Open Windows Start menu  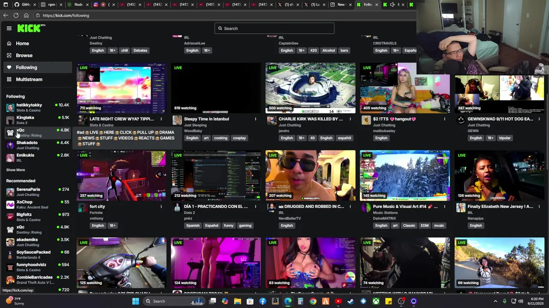pyautogui.click(x=136, y=301)
